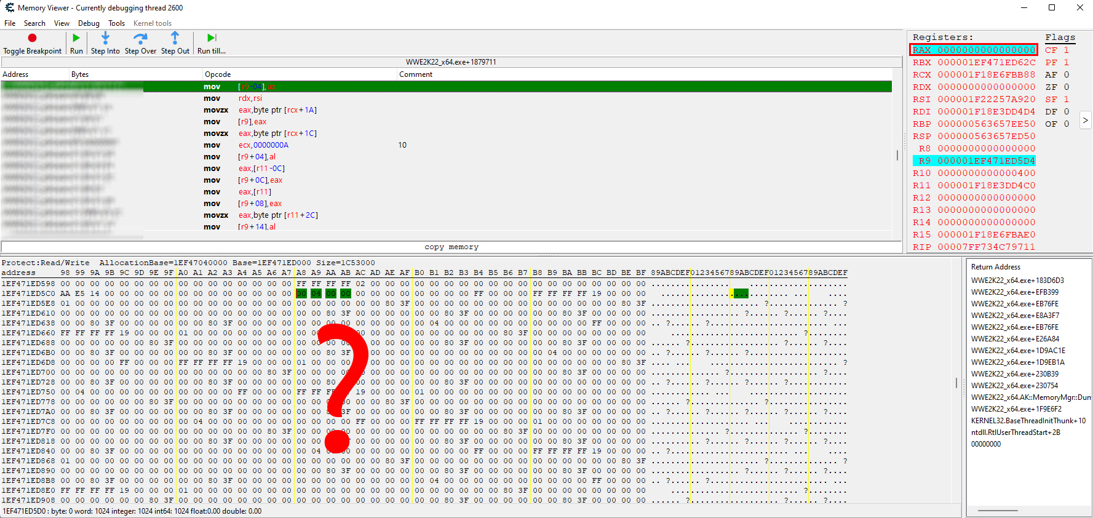Toggle the ZF flag value

1067,87
